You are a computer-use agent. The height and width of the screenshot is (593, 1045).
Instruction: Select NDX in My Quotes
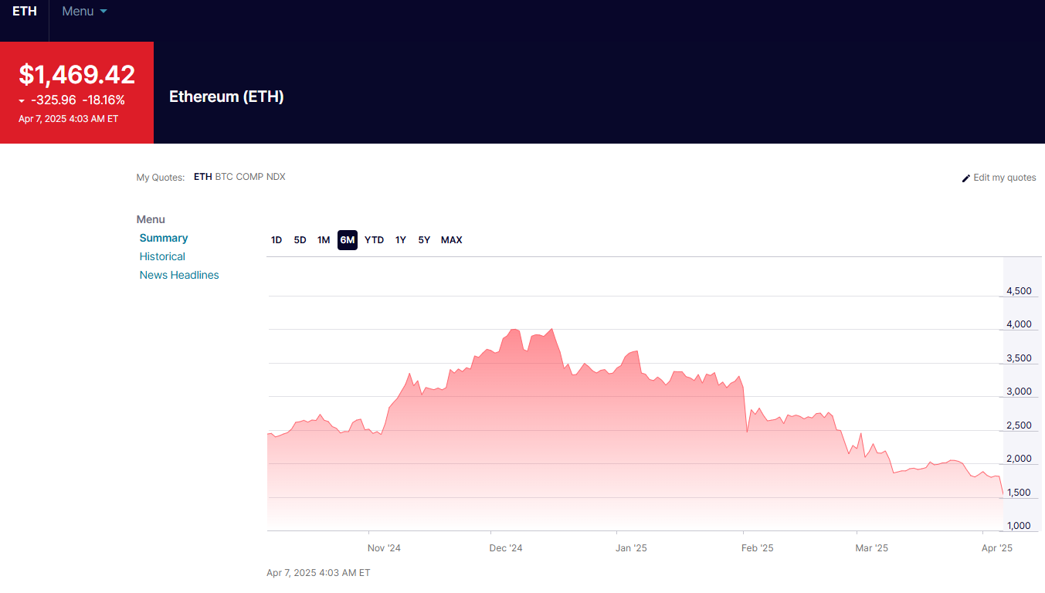[276, 177]
